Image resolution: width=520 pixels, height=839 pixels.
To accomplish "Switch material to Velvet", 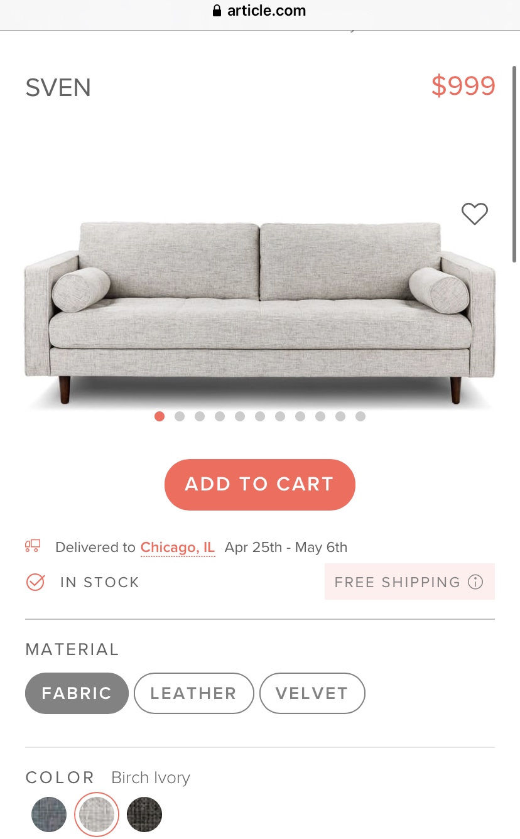I will (311, 693).
